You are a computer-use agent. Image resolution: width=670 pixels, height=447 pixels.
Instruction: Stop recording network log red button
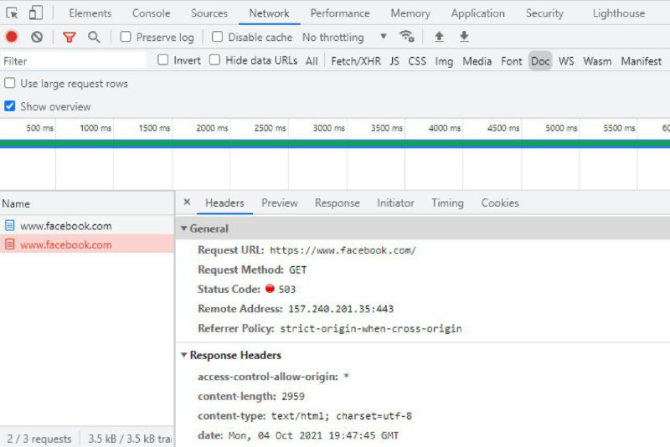12,37
